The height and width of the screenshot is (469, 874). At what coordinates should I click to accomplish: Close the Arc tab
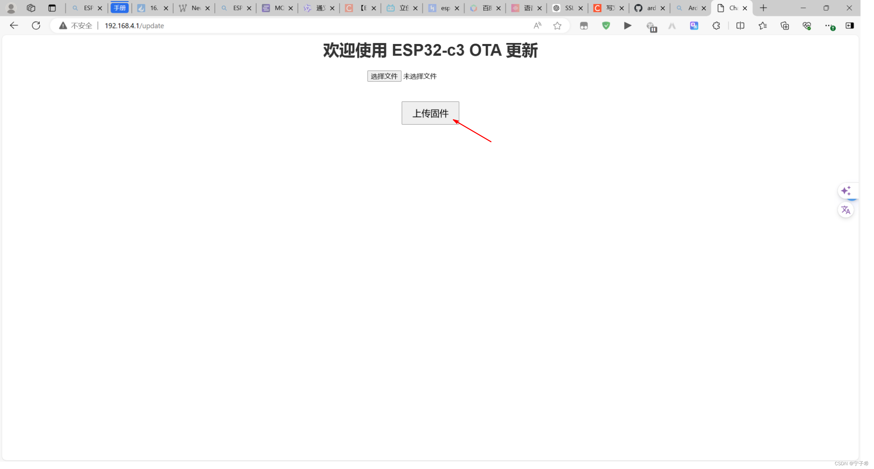(703, 8)
